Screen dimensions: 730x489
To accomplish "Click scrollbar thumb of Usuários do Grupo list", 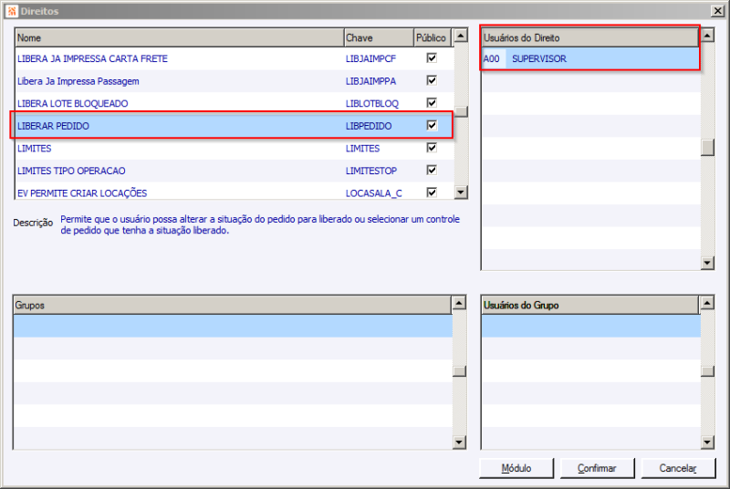I will (x=708, y=370).
